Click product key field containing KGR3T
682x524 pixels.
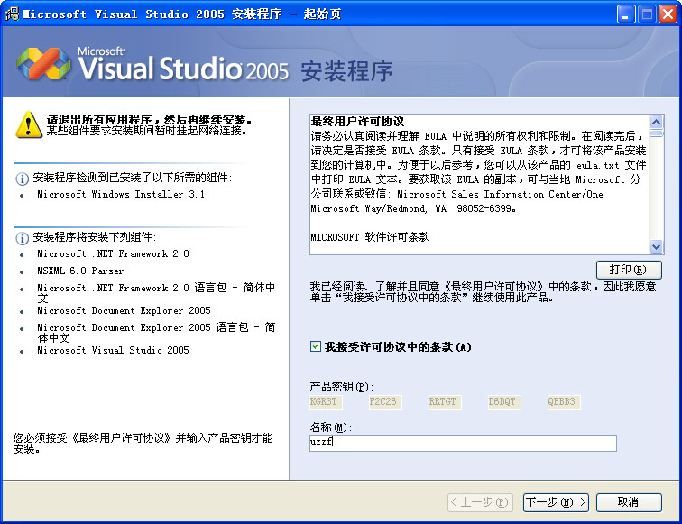(326, 402)
